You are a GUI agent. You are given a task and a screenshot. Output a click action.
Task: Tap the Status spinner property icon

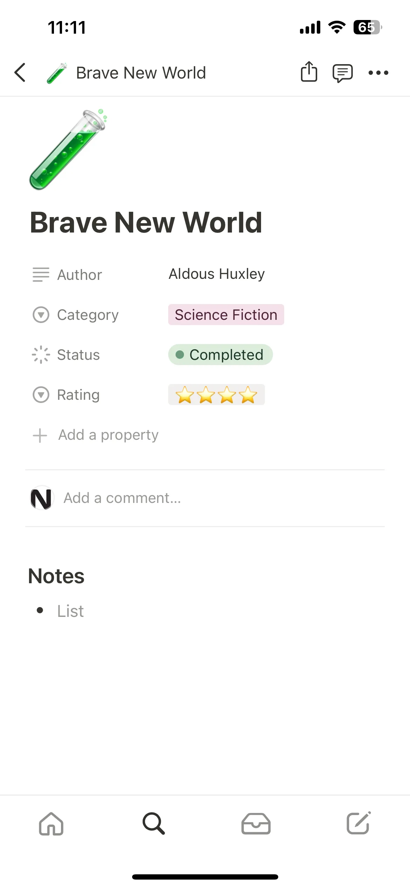pyautogui.click(x=41, y=355)
